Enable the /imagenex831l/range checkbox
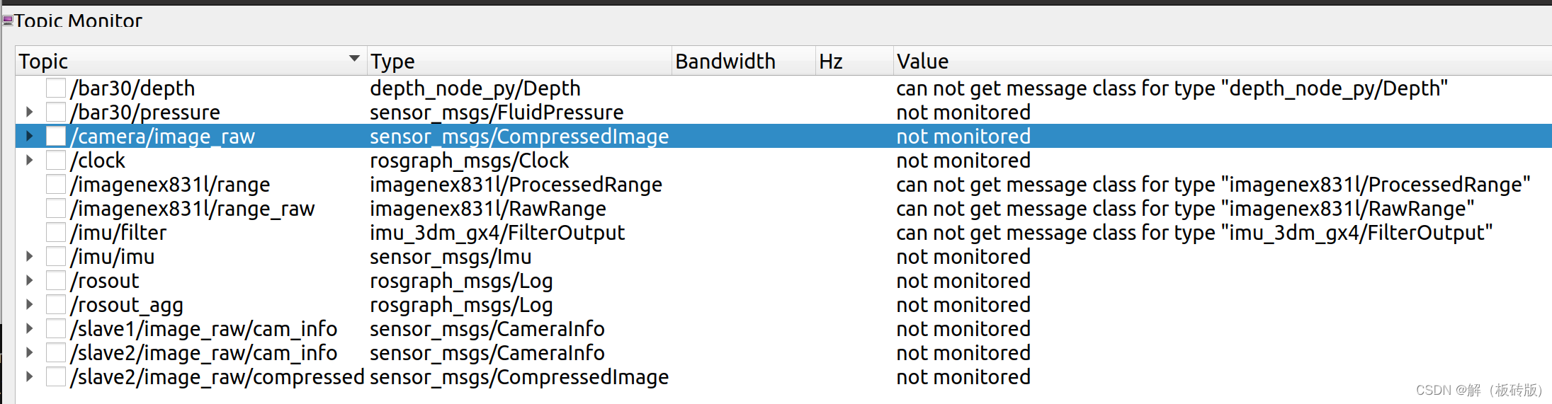This screenshot has width=1552, height=404. (56, 184)
